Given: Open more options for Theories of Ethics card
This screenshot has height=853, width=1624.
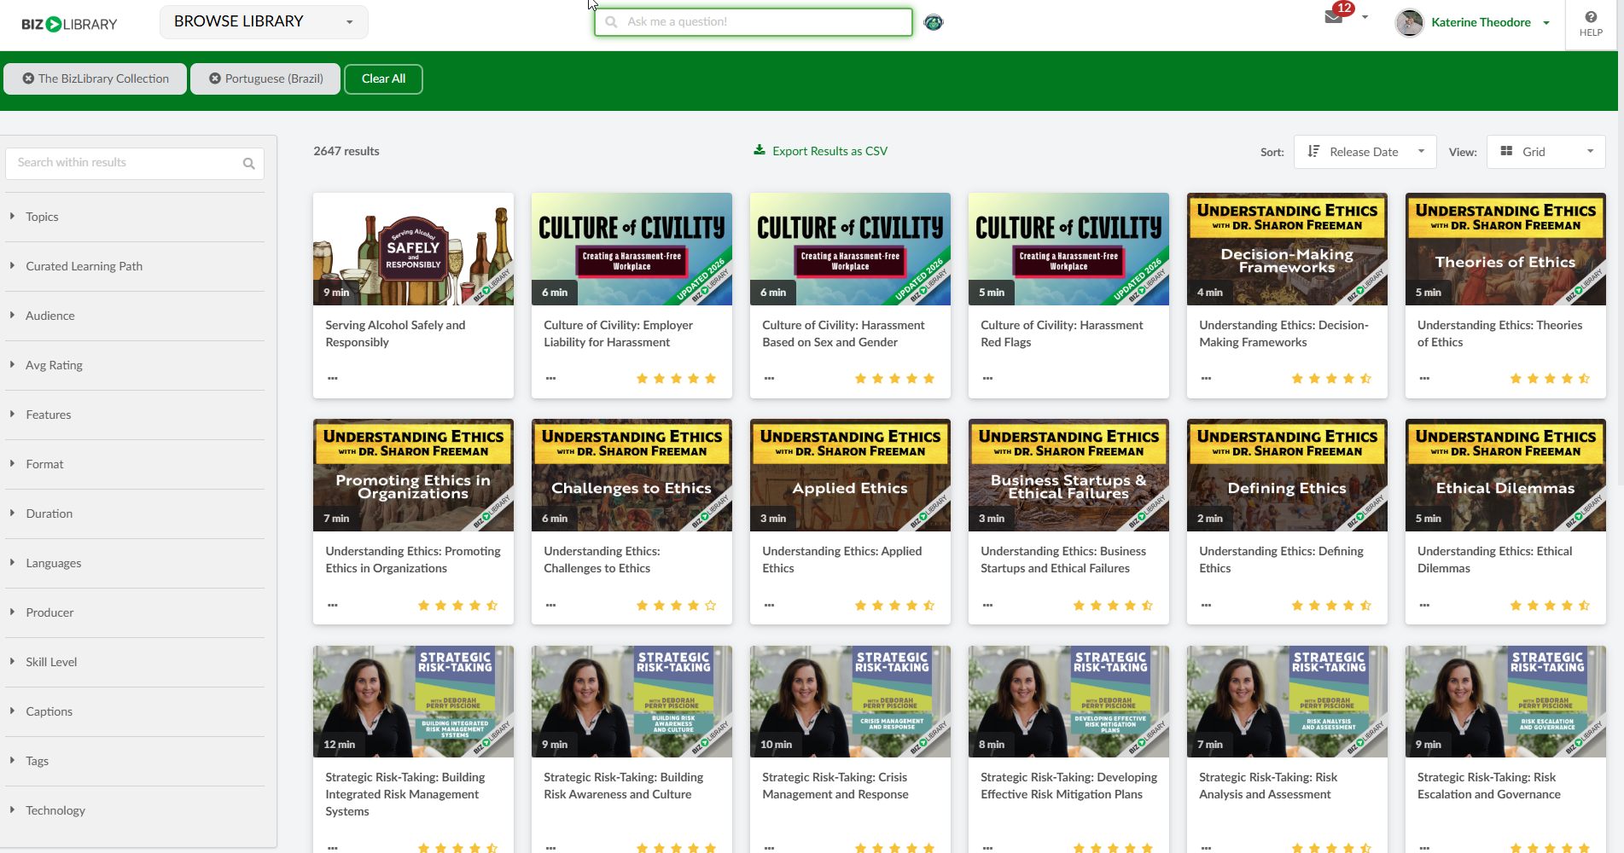Looking at the screenshot, I should 1425,378.
